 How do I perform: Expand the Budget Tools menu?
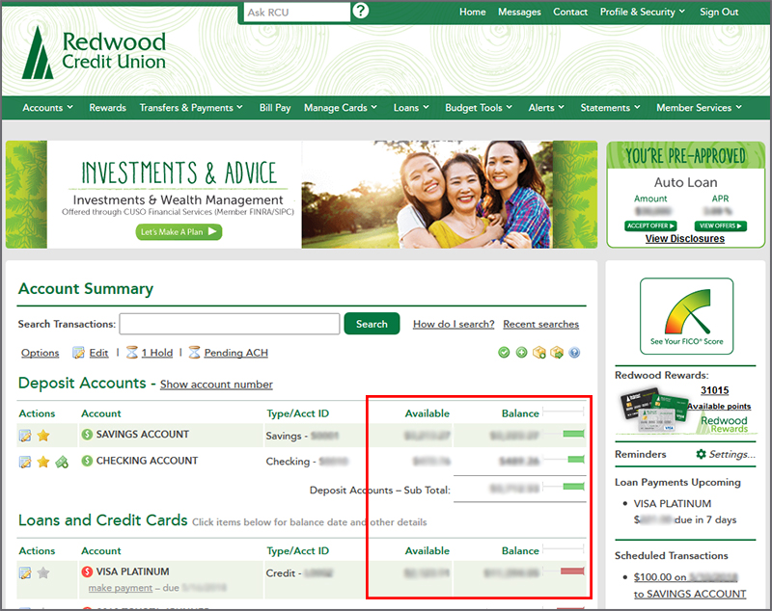[479, 108]
